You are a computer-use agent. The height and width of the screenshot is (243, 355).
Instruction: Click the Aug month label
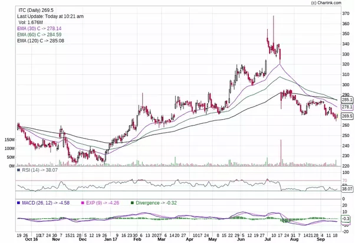click(x=294, y=239)
